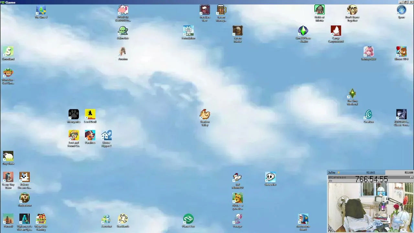Open the Tavern Master shortcut
The width and height of the screenshot is (414, 233).
click(x=237, y=31)
